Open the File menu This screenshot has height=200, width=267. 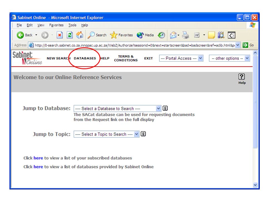[19, 25]
